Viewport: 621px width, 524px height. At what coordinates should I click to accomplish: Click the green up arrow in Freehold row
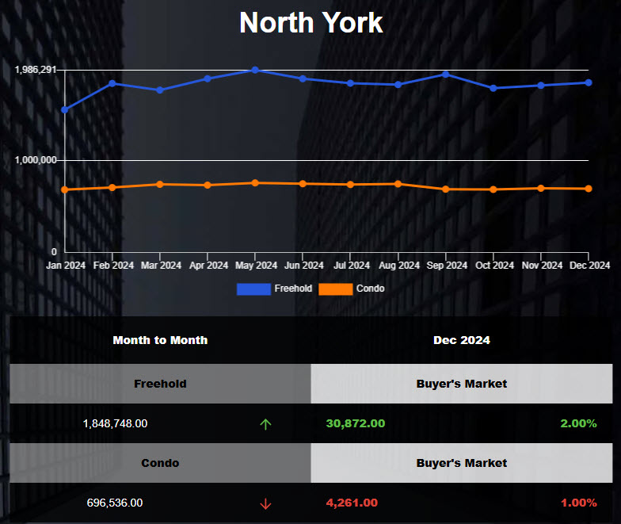point(265,424)
